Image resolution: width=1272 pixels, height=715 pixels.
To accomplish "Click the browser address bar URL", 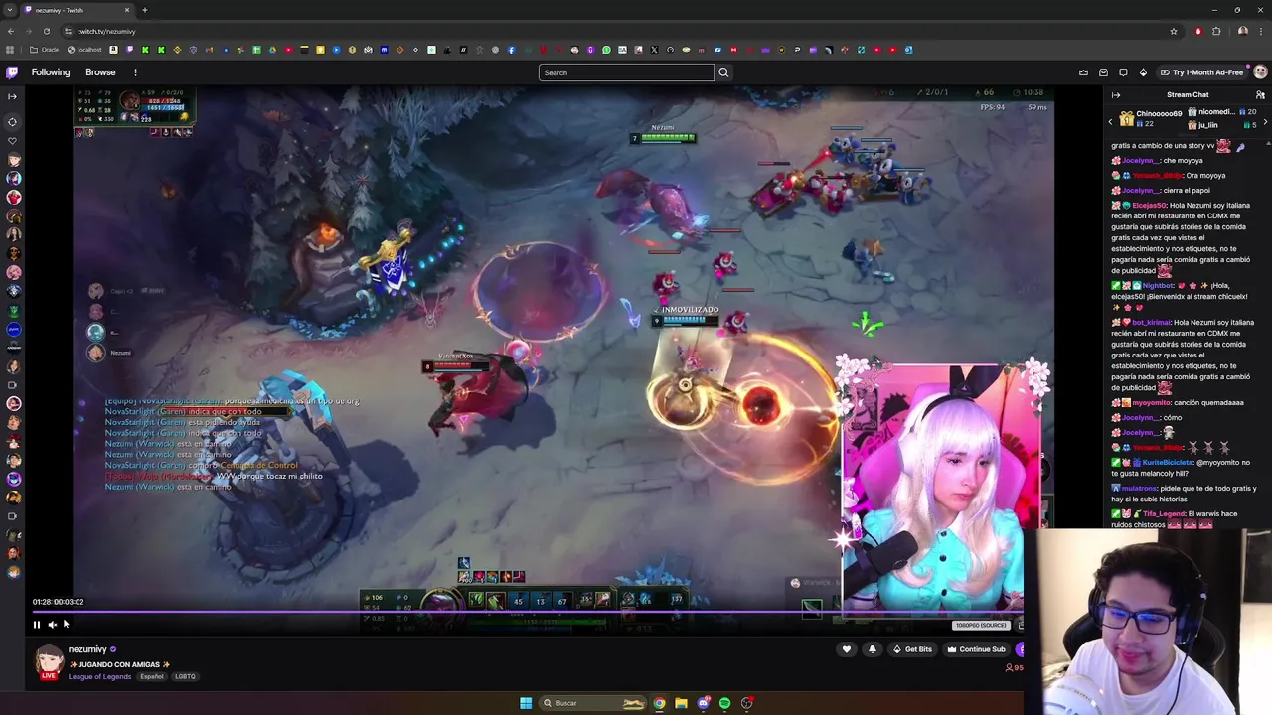I will point(106,31).
